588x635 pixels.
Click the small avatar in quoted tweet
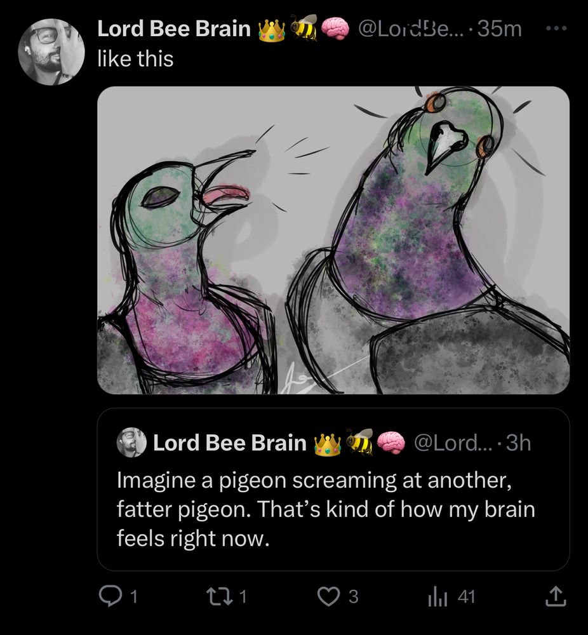click(131, 442)
